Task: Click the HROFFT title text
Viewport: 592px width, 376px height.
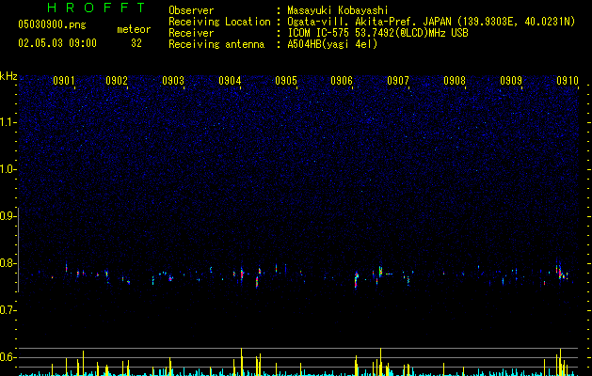Action: pos(97,8)
